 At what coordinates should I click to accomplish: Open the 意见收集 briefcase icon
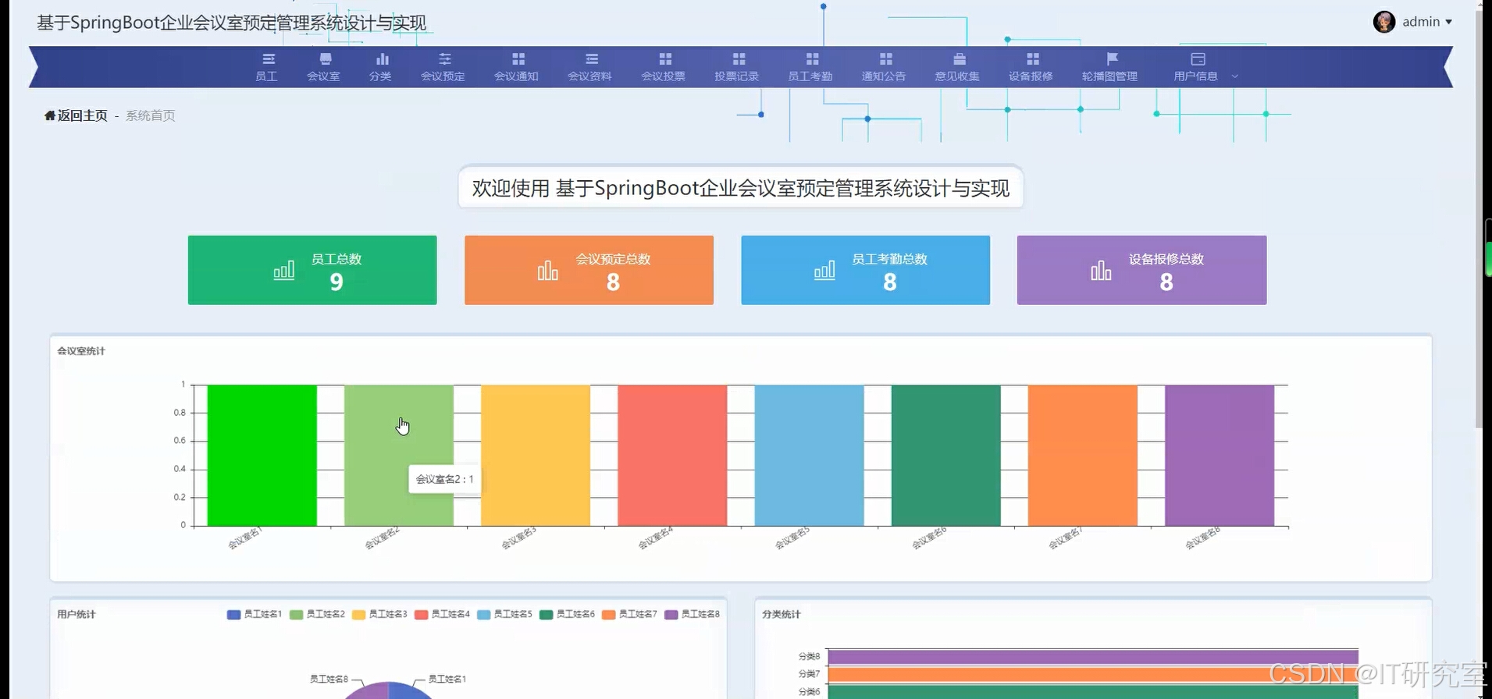[960, 59]
